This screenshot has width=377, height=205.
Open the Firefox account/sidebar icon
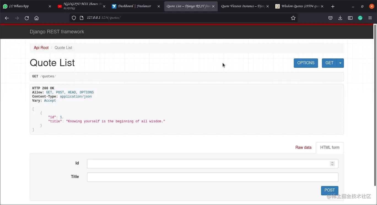(x=350, y=18)
